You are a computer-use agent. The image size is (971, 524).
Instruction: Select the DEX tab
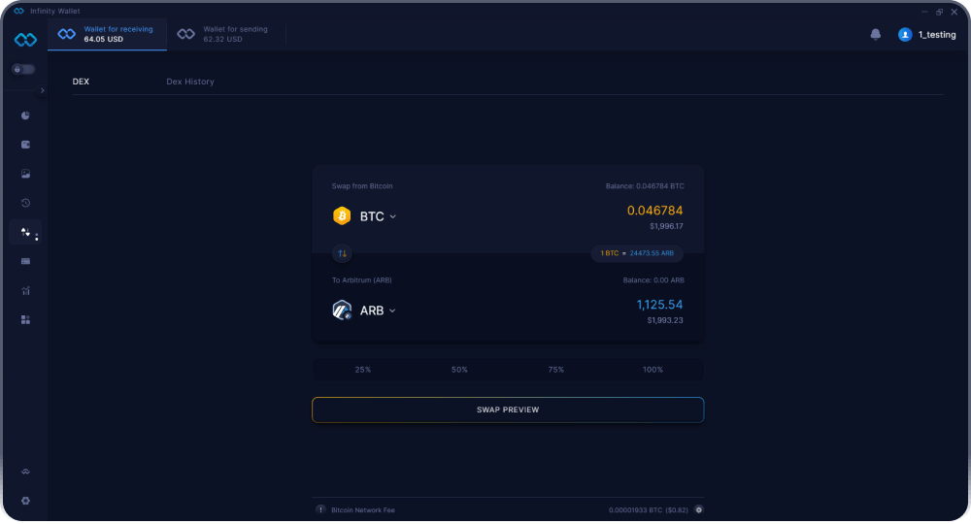pos(81,82)
